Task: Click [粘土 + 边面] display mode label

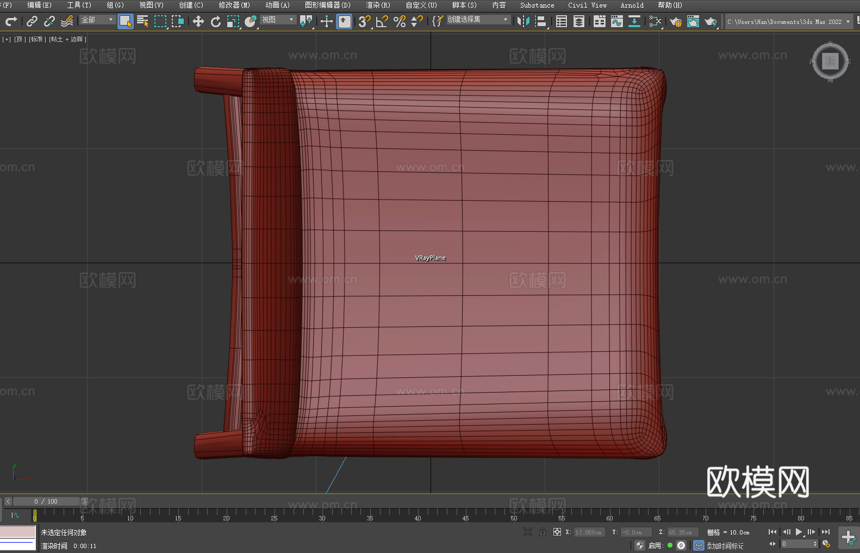Action: [67, 39]
